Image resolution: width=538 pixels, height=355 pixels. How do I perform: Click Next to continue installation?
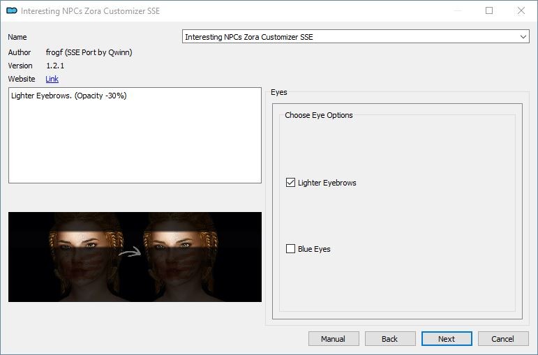pyautogui.click(x=447, y=339)
